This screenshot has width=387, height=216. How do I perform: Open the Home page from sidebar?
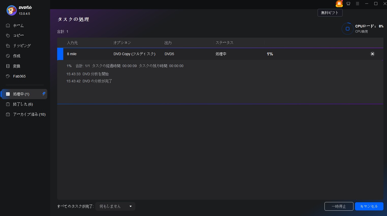[18, 25]
